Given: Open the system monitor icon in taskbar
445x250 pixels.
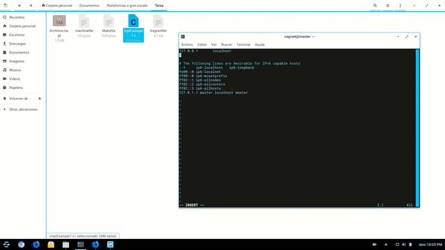Looking at the screenshot, I should (110, 244).
